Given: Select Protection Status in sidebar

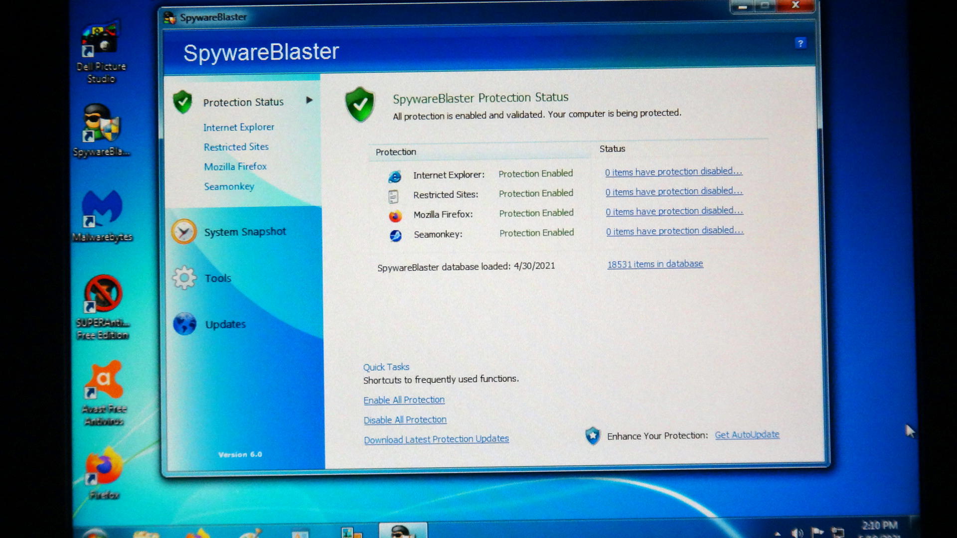Looking at the screenshot, I should click(243, 102).
